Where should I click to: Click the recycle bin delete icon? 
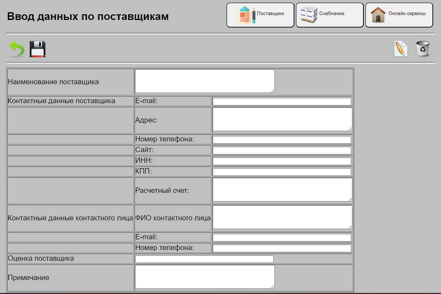423,49
